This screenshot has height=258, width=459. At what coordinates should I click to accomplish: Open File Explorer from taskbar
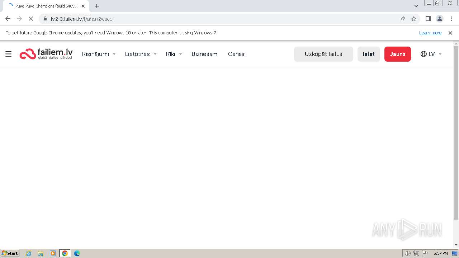41,253
